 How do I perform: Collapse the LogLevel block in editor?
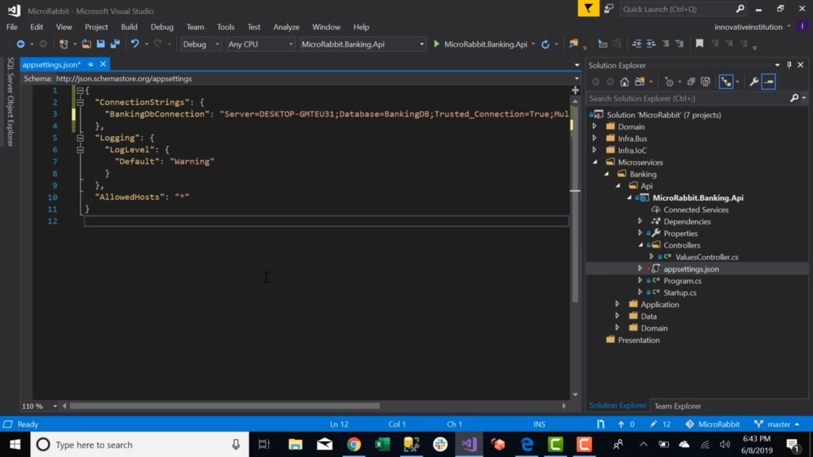point(80,150)
